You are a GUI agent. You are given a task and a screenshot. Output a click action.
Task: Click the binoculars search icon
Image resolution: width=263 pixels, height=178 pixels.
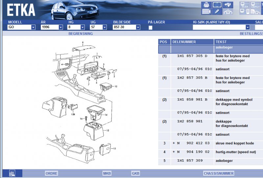tap(228, 5)
